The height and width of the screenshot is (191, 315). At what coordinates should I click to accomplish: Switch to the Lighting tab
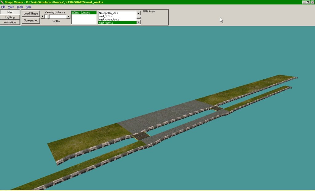click(10, 17)
